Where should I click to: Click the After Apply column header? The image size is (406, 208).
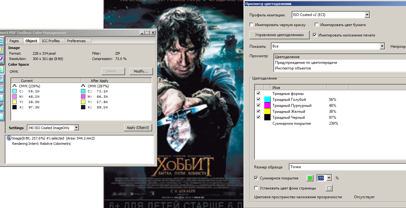click(x=116, y=81)
